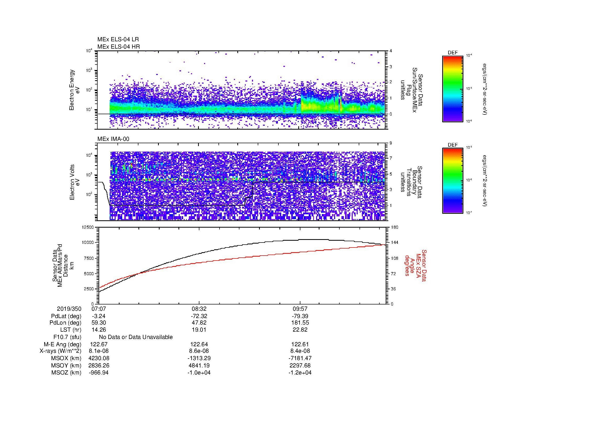
Task: Click M-E Ang value 122.61
Action: click(x=300, y=344)
